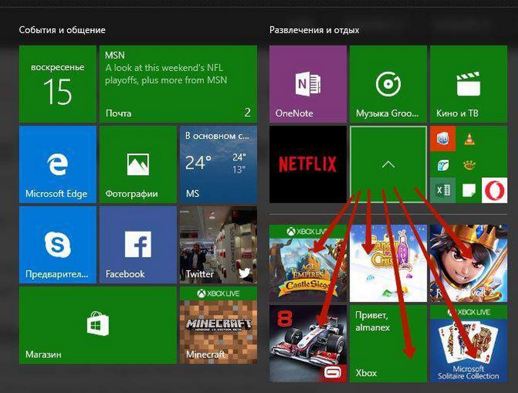The width and height of the screenshot is (518, 393).
Task: Launch Age of Empires Castle Siege tile
Action: [308, 263]
